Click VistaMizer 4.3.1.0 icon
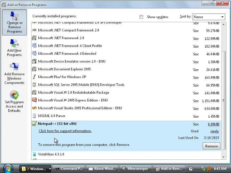The width and height of the screenshot is (231, 173). click(34, 154)
